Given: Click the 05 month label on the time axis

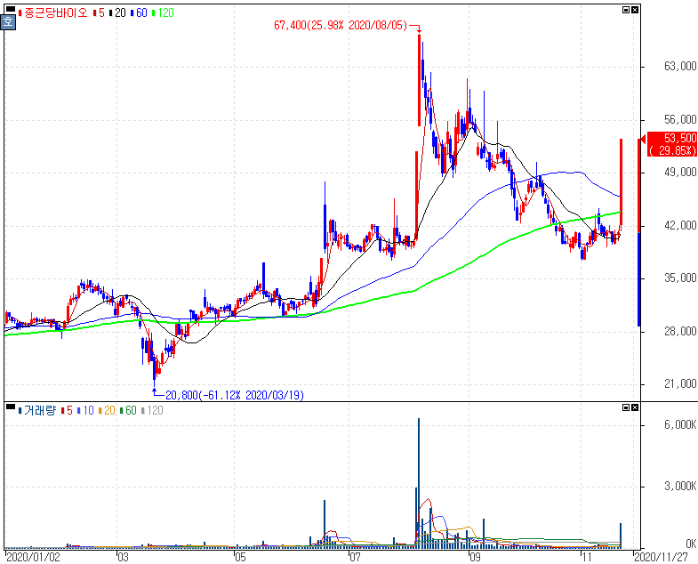Looking at the screenshot, I should [240, 557].
